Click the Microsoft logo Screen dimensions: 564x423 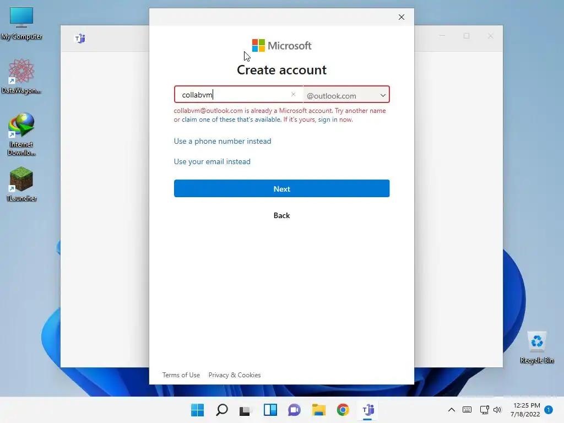281,46
